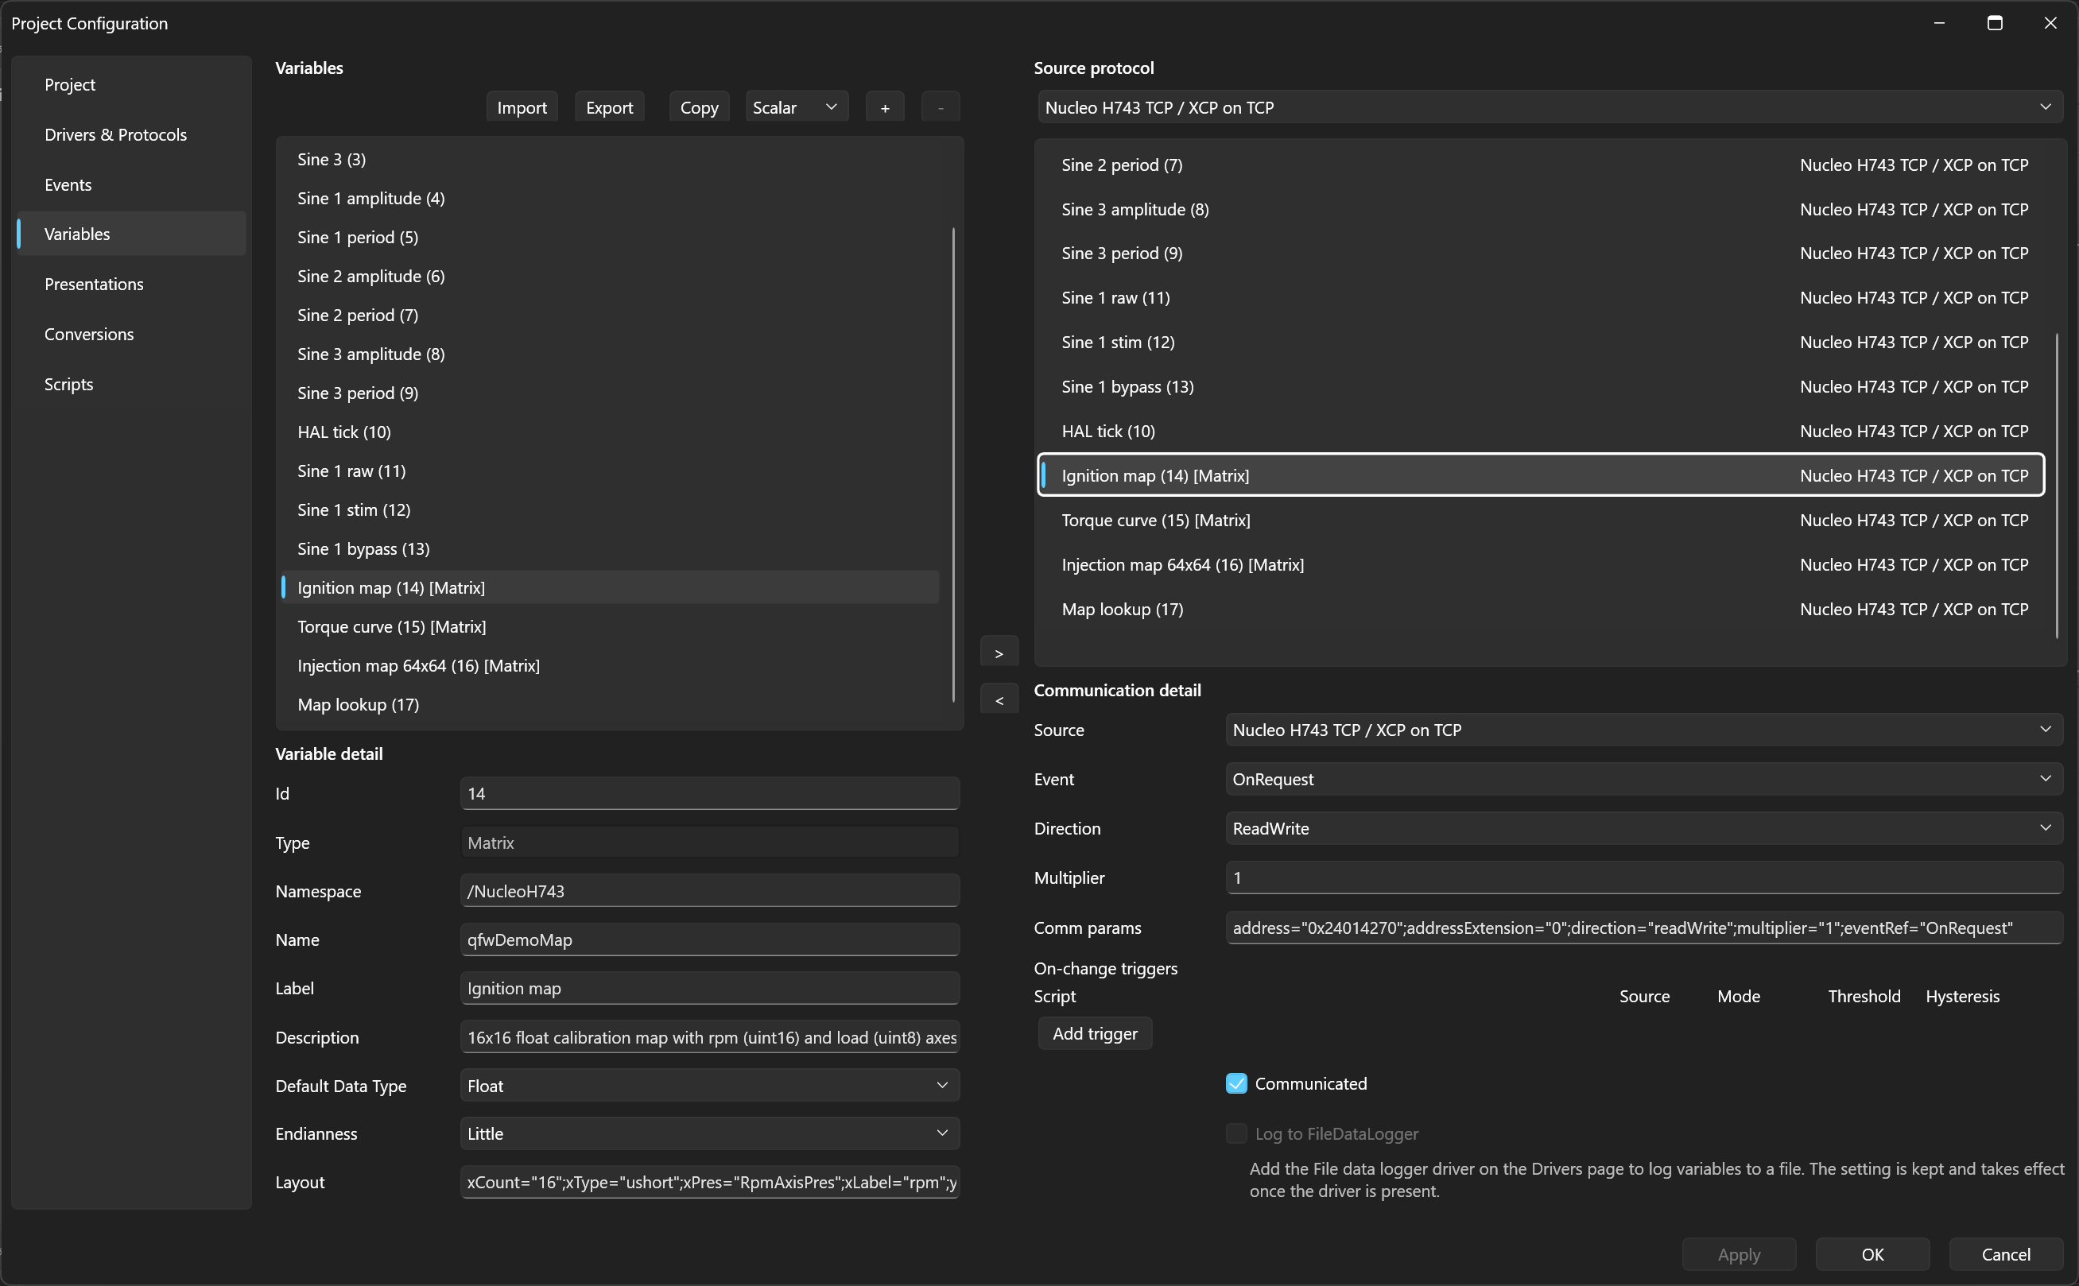
Task: Open the Event dropdown showing OnRequest
Action: tap(1643, 779)
